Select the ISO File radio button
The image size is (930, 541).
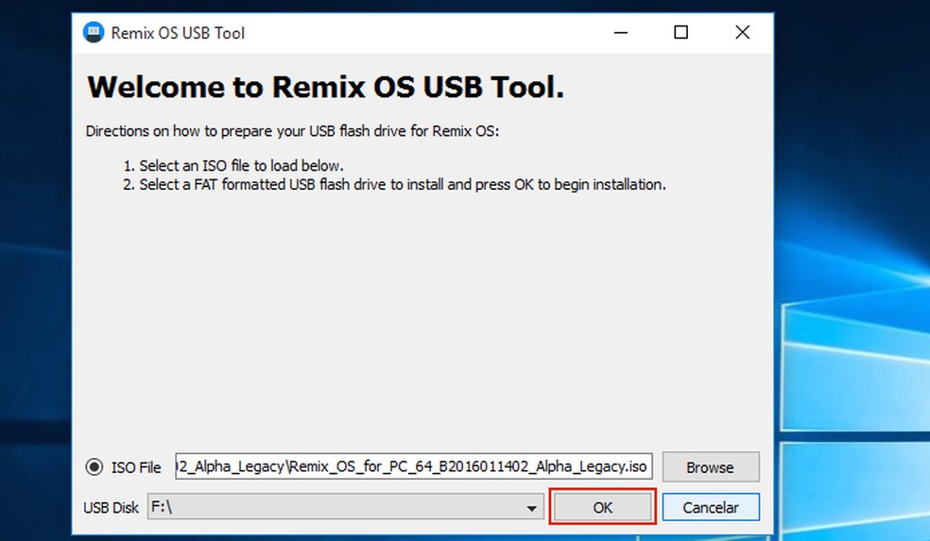95,467
